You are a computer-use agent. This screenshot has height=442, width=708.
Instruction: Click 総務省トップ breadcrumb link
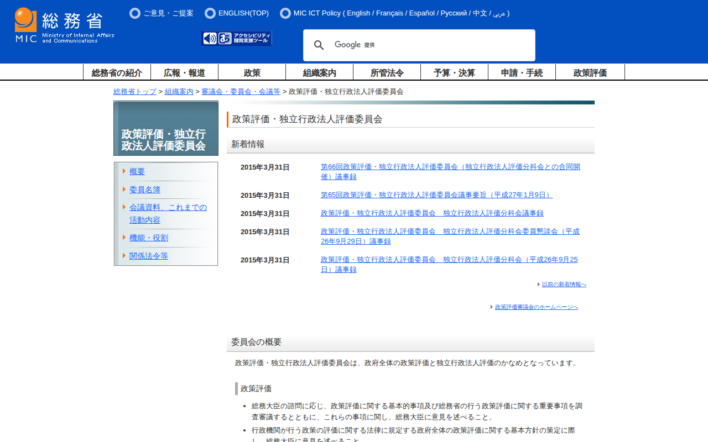point(135,92)
